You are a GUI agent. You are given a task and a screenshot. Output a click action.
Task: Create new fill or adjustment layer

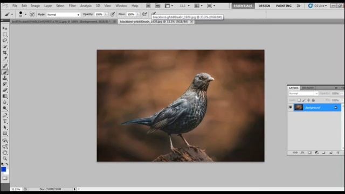[x=317, y=153]
